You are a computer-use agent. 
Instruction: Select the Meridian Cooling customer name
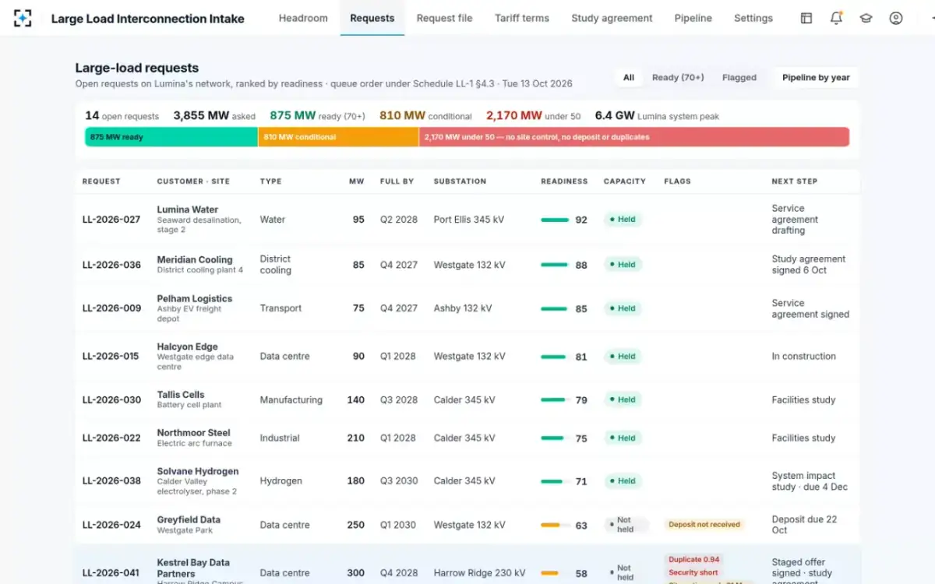195,259
